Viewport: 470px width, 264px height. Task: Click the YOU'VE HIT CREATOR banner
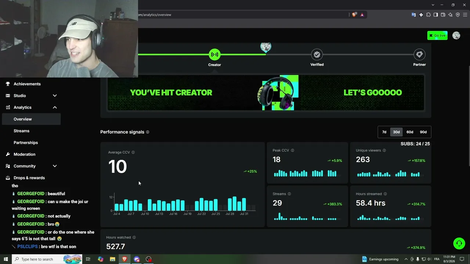click(266, 93)
